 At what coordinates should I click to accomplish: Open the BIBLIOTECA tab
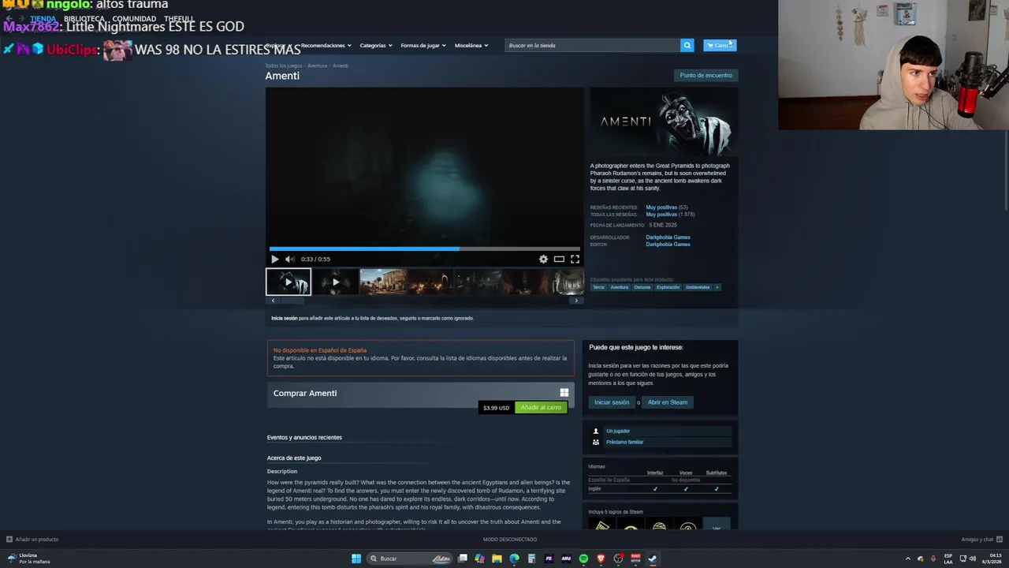[84, 19]
